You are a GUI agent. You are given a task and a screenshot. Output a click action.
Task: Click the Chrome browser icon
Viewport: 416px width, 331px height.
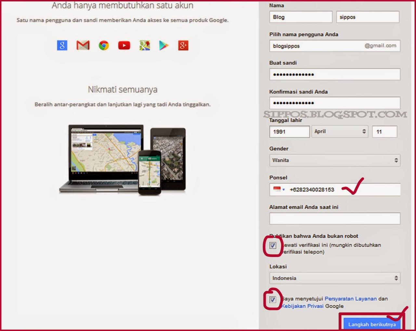click(x=104, y=45)
